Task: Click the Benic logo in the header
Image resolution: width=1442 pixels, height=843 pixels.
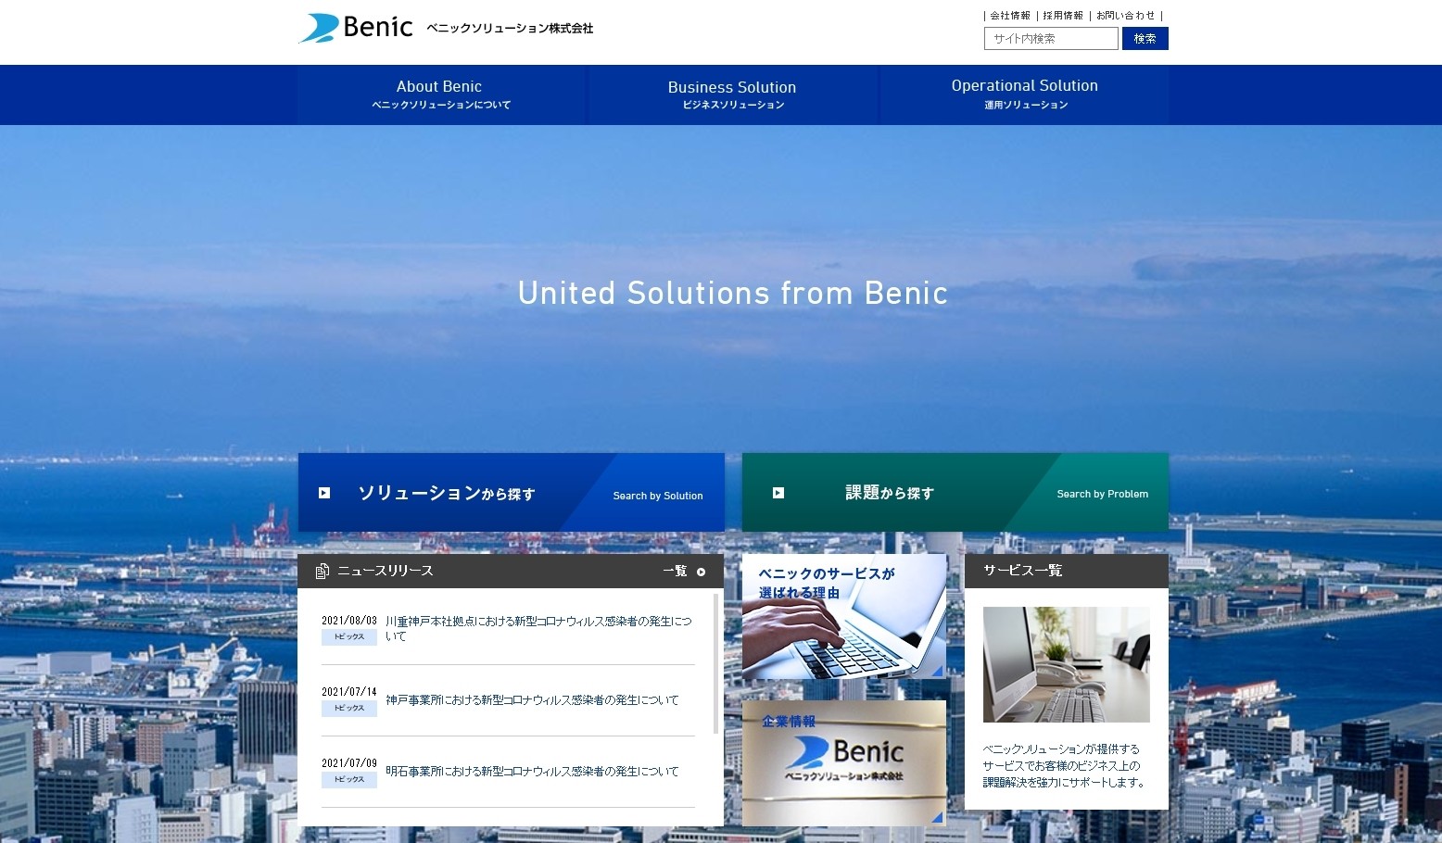Action: pyautogui.click(x=356, y=28)
